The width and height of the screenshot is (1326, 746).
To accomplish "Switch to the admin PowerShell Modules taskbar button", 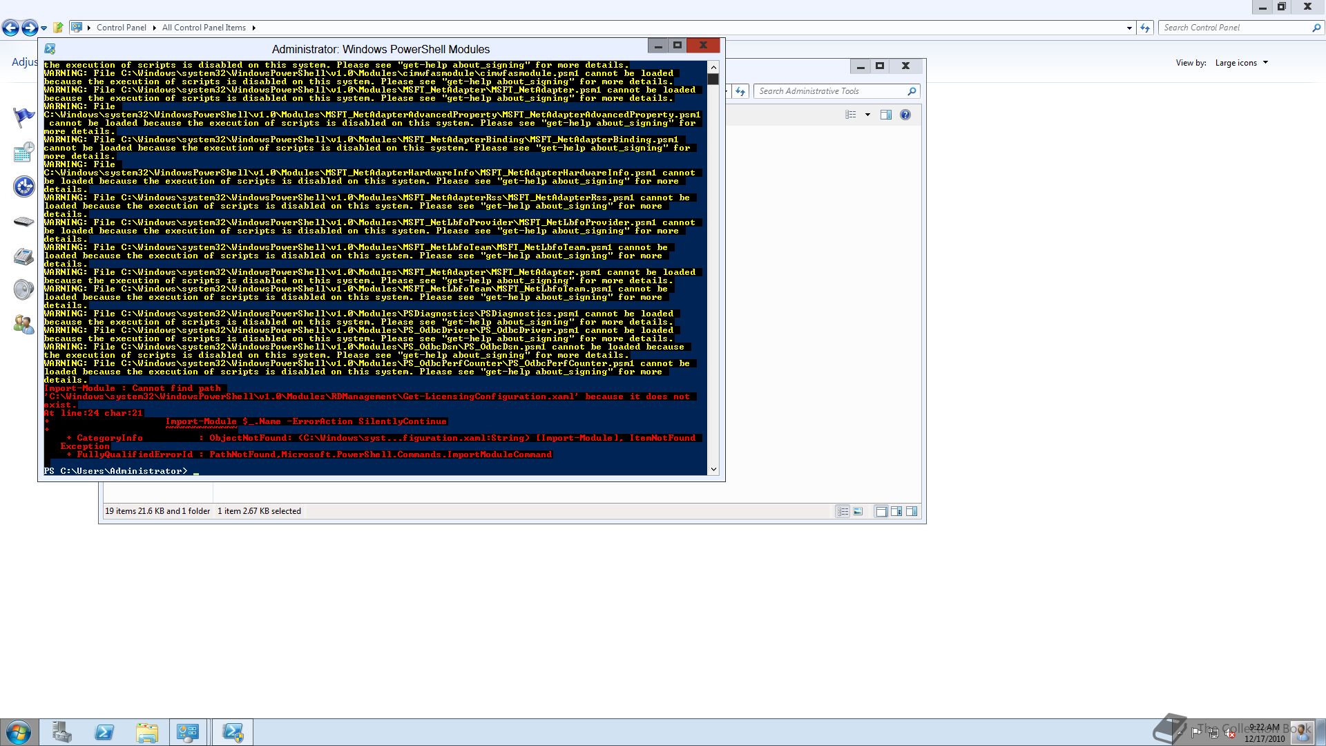I will pos(233,732).
